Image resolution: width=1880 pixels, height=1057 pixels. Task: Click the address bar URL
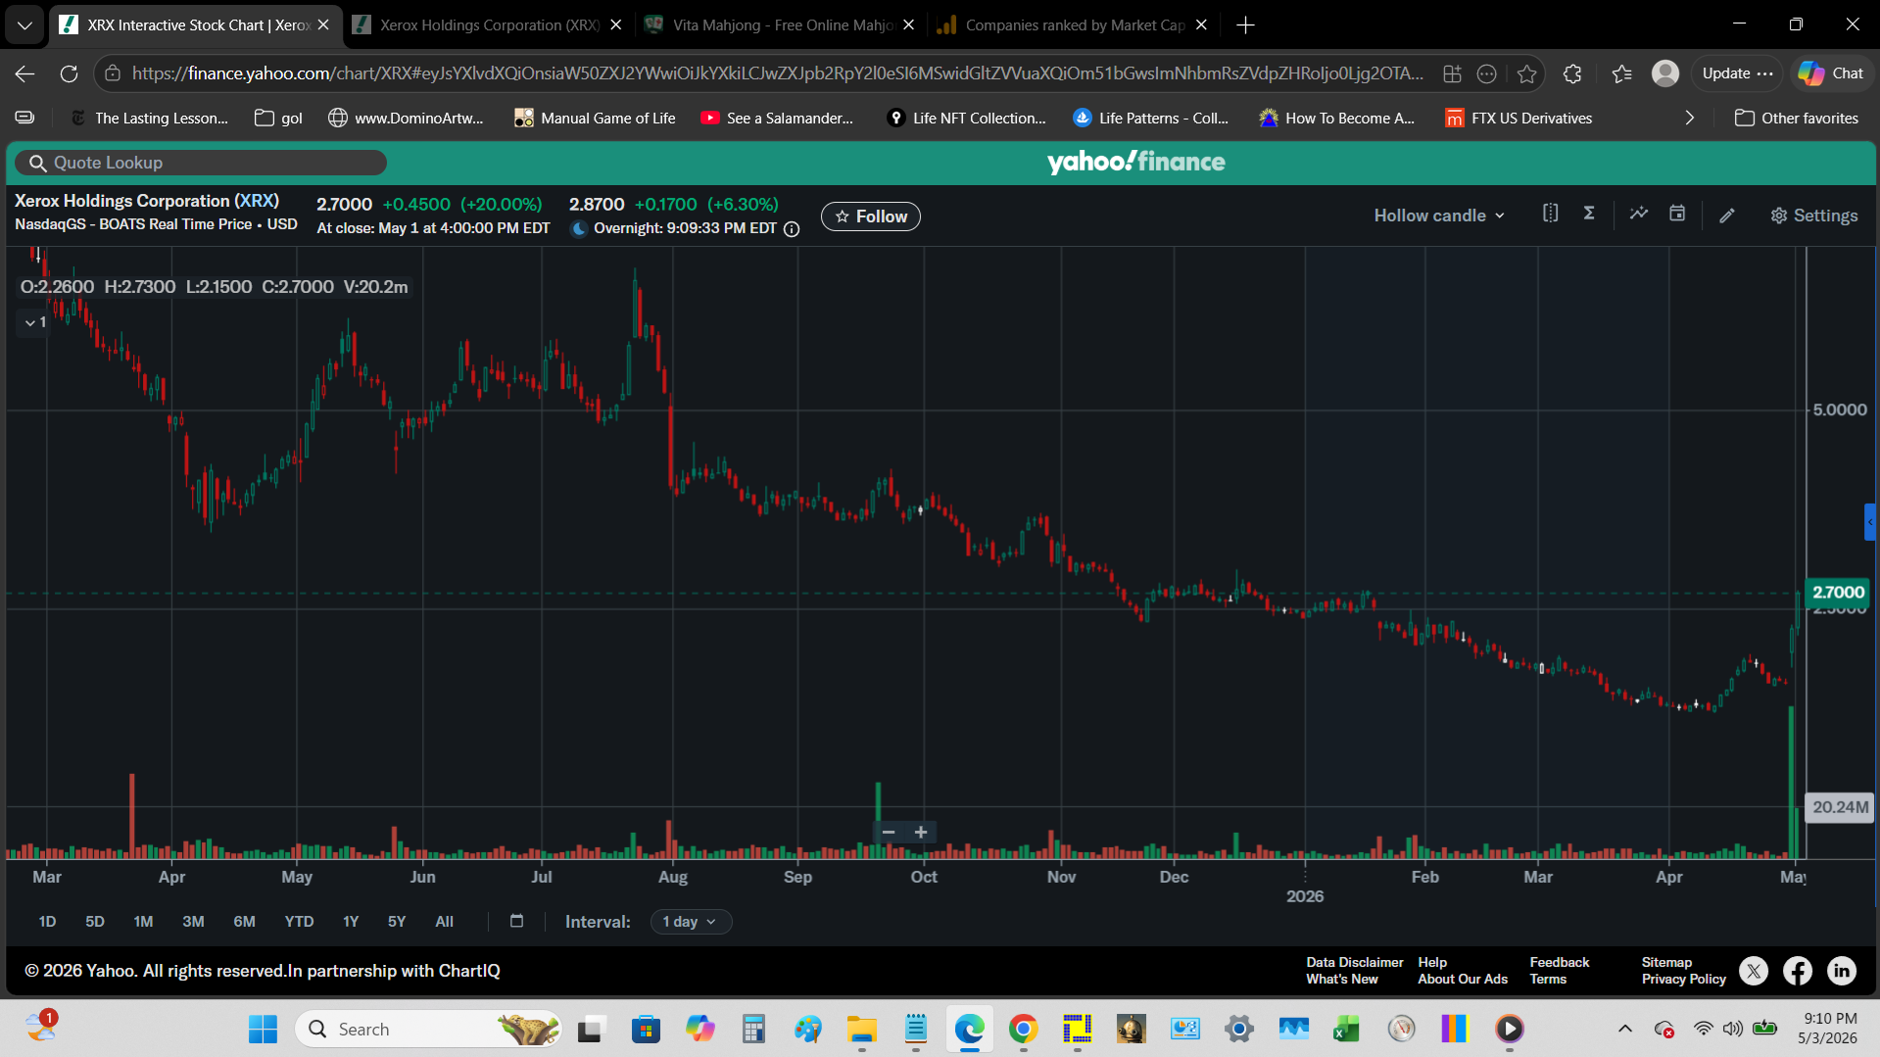[x=778, y=73]
